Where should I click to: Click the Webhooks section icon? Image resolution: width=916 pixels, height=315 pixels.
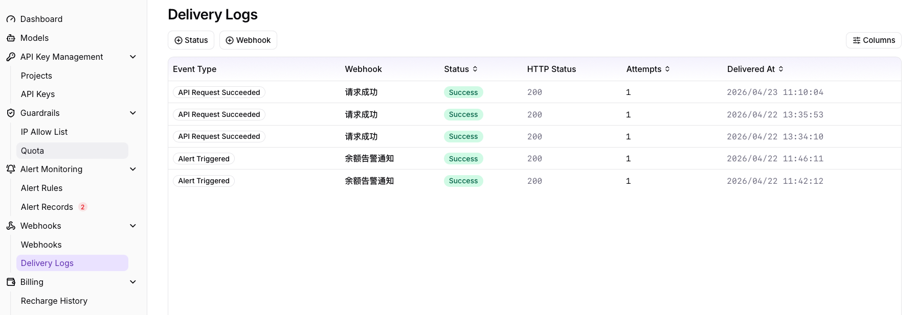coord(11,226)
